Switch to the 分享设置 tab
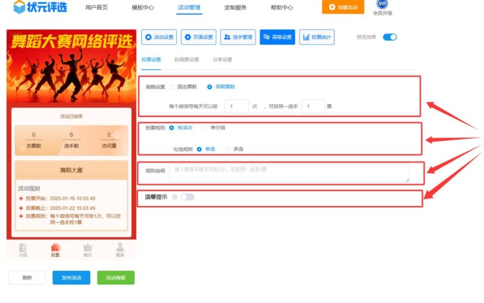484x303 pixels. click(222, 59)
